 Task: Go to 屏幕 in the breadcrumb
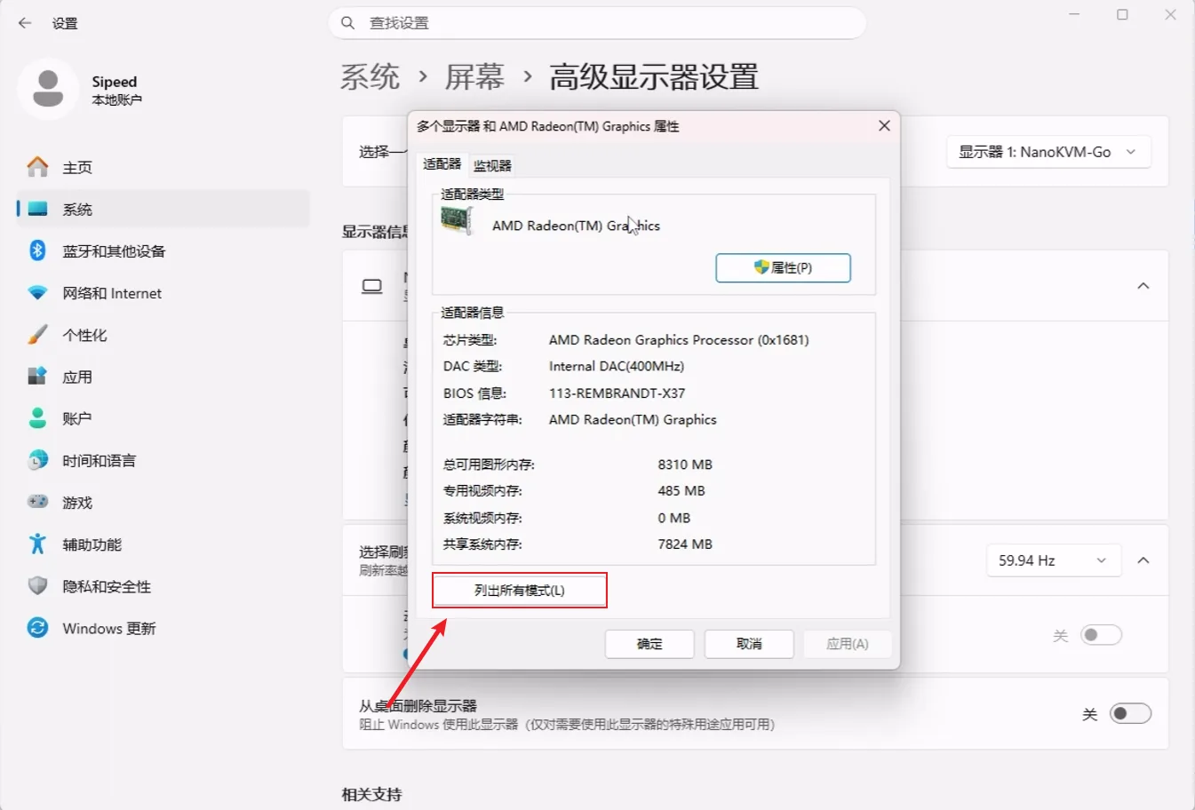(474, 77)
